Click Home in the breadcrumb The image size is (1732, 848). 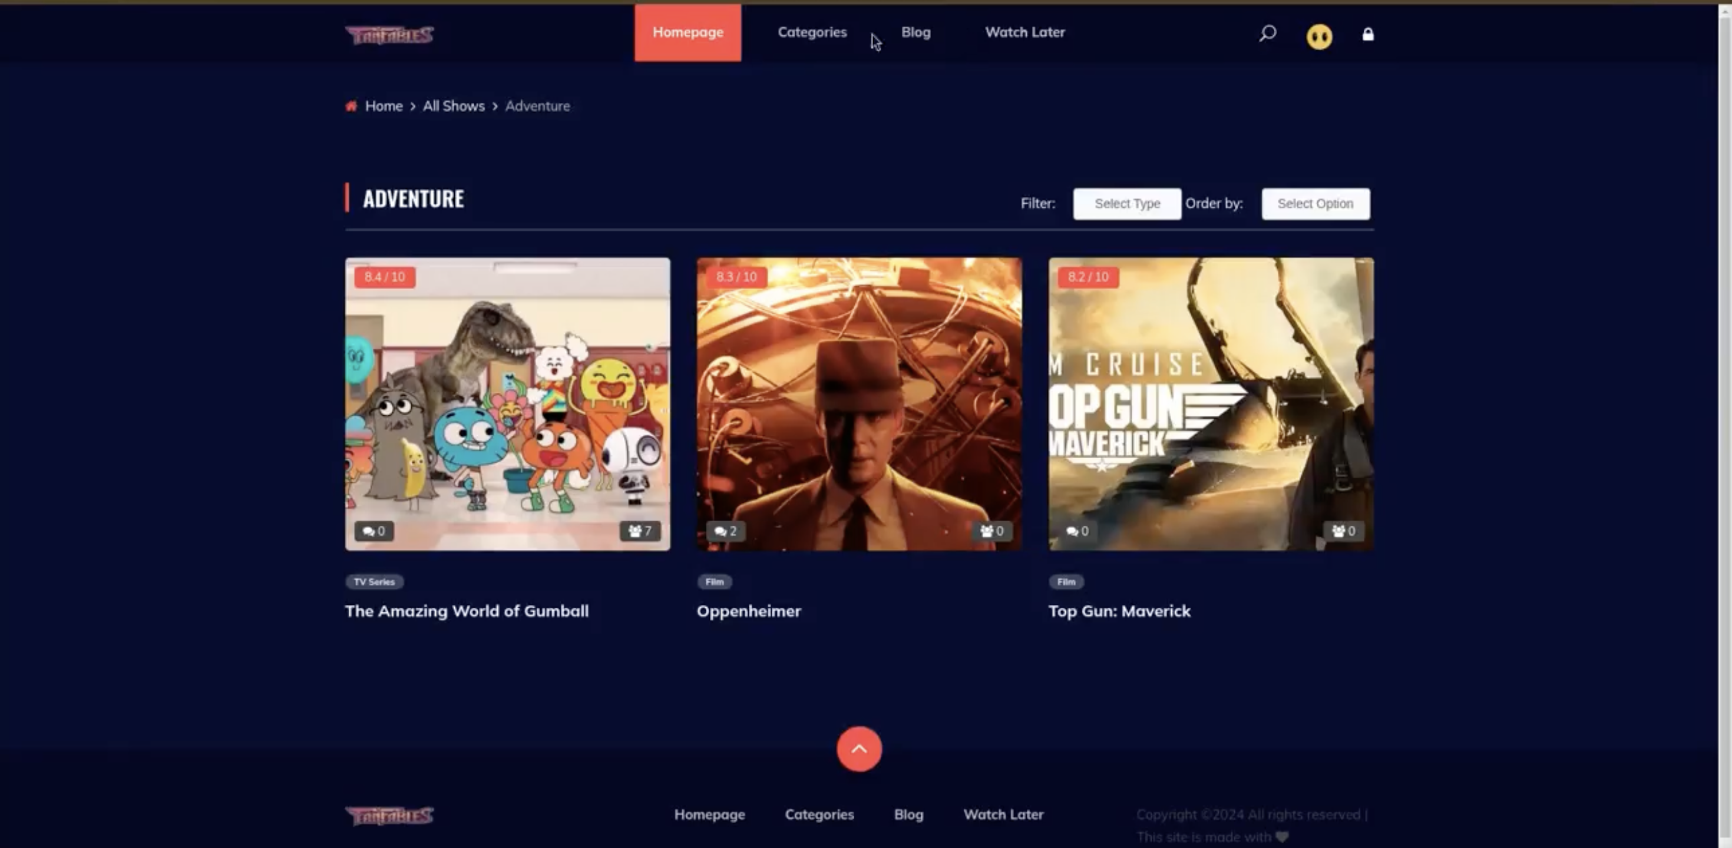(384, 106)
